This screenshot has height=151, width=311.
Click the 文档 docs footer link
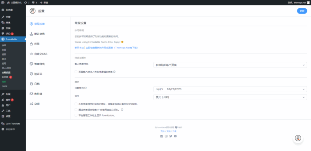pos(168,131)
